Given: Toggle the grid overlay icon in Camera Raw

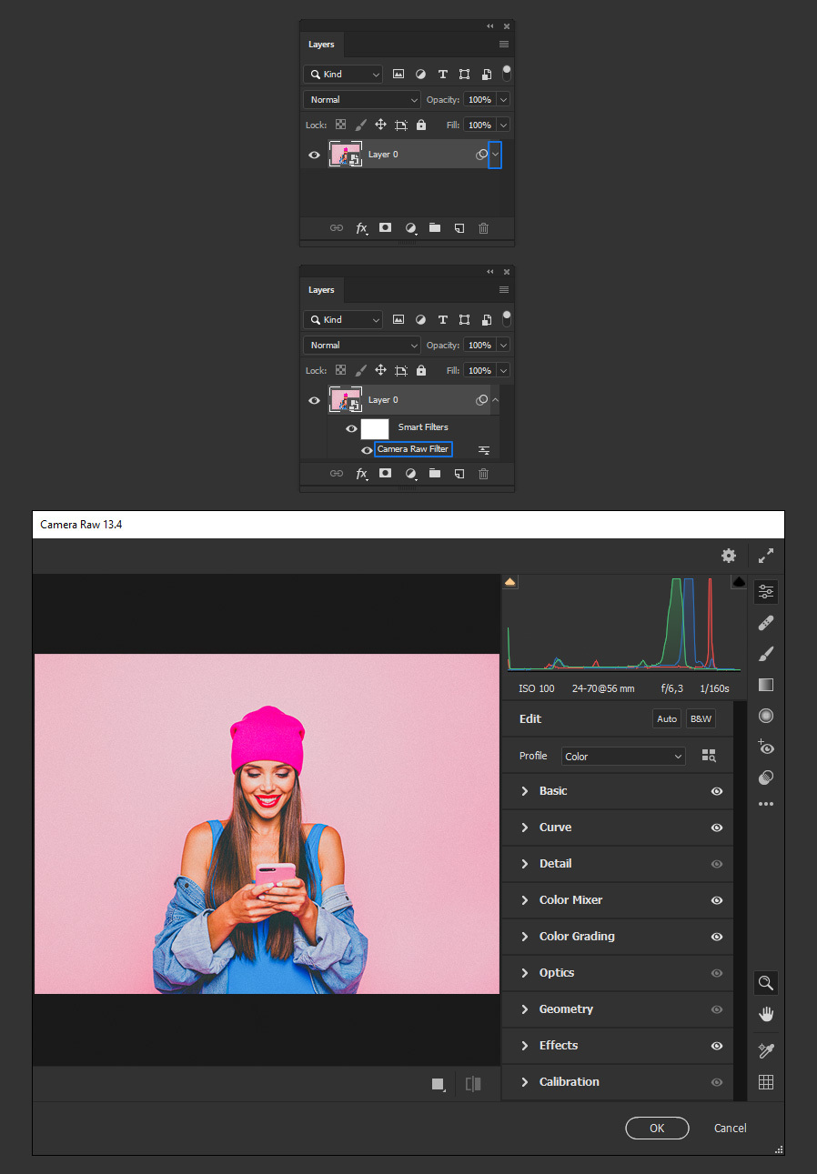Looking at the screenshot, I should (766, 1082).
